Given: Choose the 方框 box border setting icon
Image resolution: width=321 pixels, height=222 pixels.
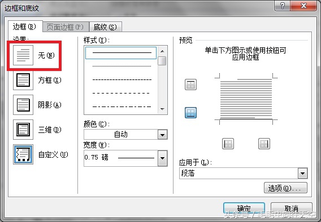Looking at the screenshot, I should 23,80.
